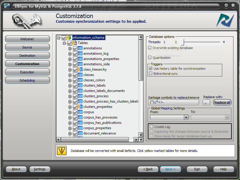The height and width of the screenshot is (180, 240).
Task: Enable Bidirectional sync checkbox
Action: click(x=151, y=74)
